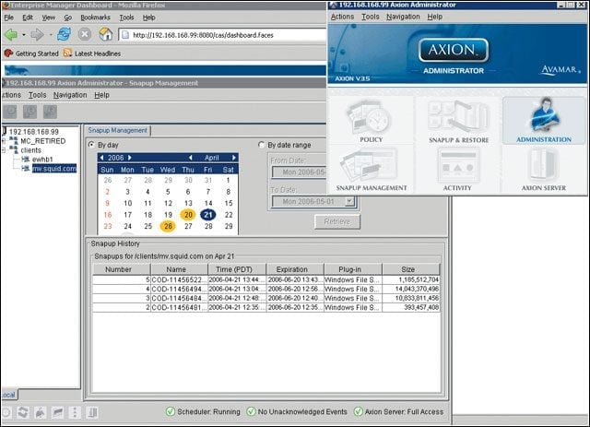This screenshot has height=427, width=590.
Task: Select calendar day 21
Action: pyautogui.click(x=208, y=215)
